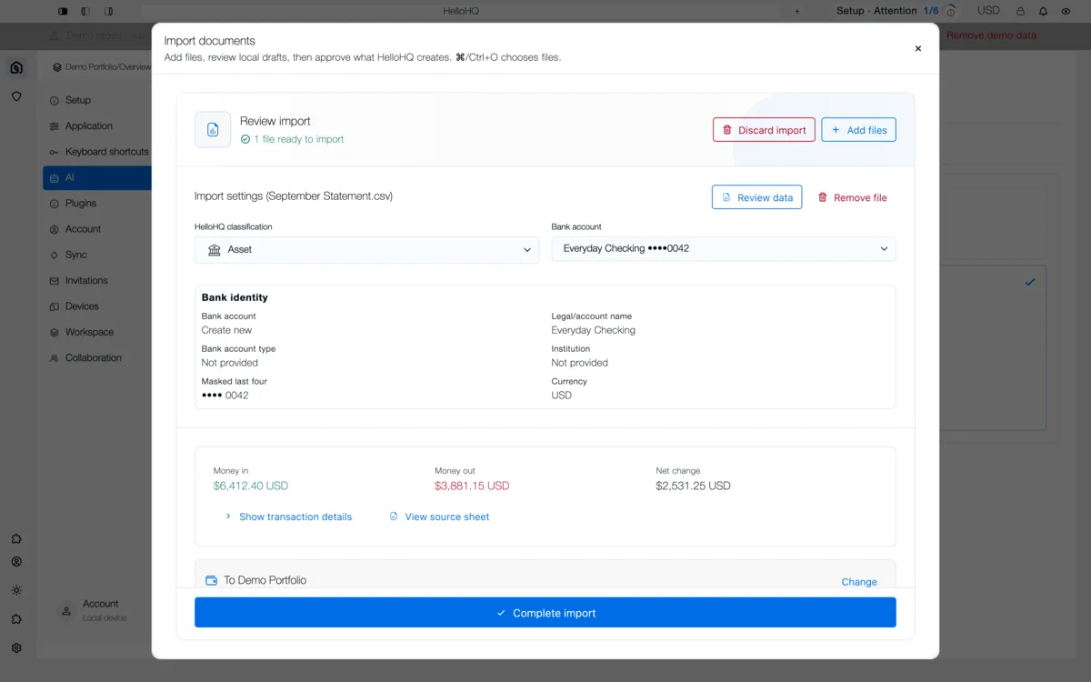Screen dimensions: 1091x682
Task: Click the trash icon in Discard import
Action: [x=727, y=130]
